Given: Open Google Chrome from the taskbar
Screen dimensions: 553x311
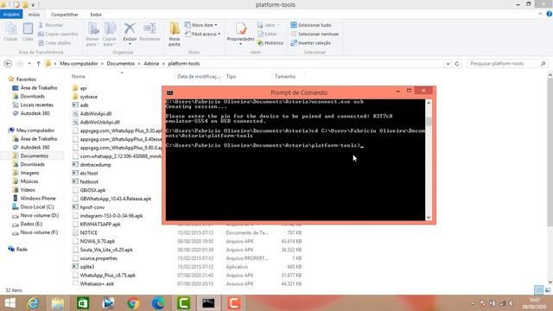Looking at the screenshot, I should (133, 303).
